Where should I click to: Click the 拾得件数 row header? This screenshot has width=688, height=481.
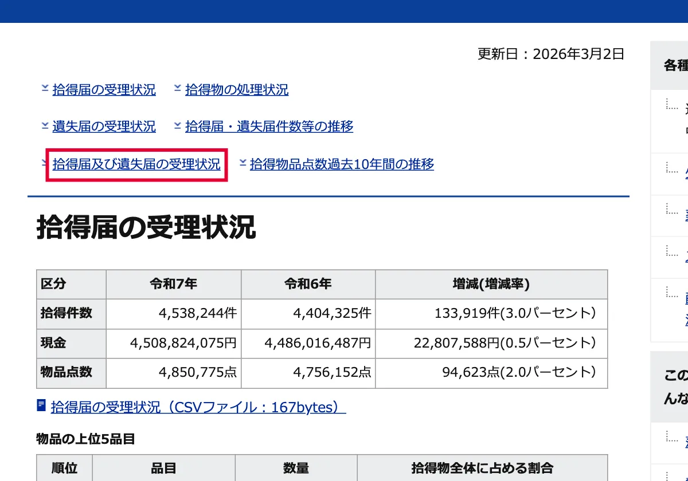click(x=71, y=314)
